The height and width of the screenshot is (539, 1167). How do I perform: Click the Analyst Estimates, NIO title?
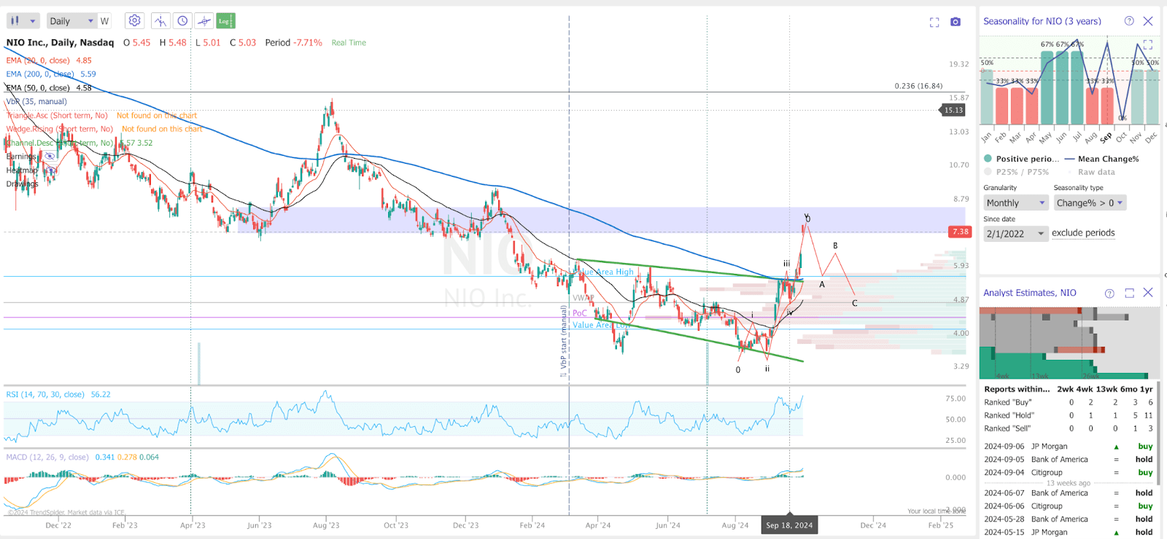tap(1030, 293)
